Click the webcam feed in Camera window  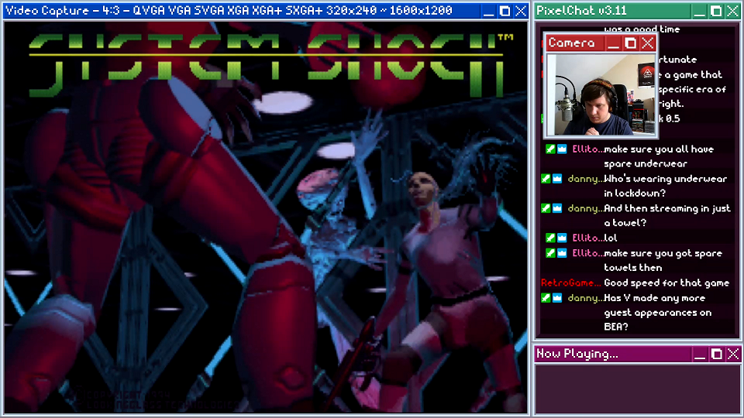click(x=601, y=94)
